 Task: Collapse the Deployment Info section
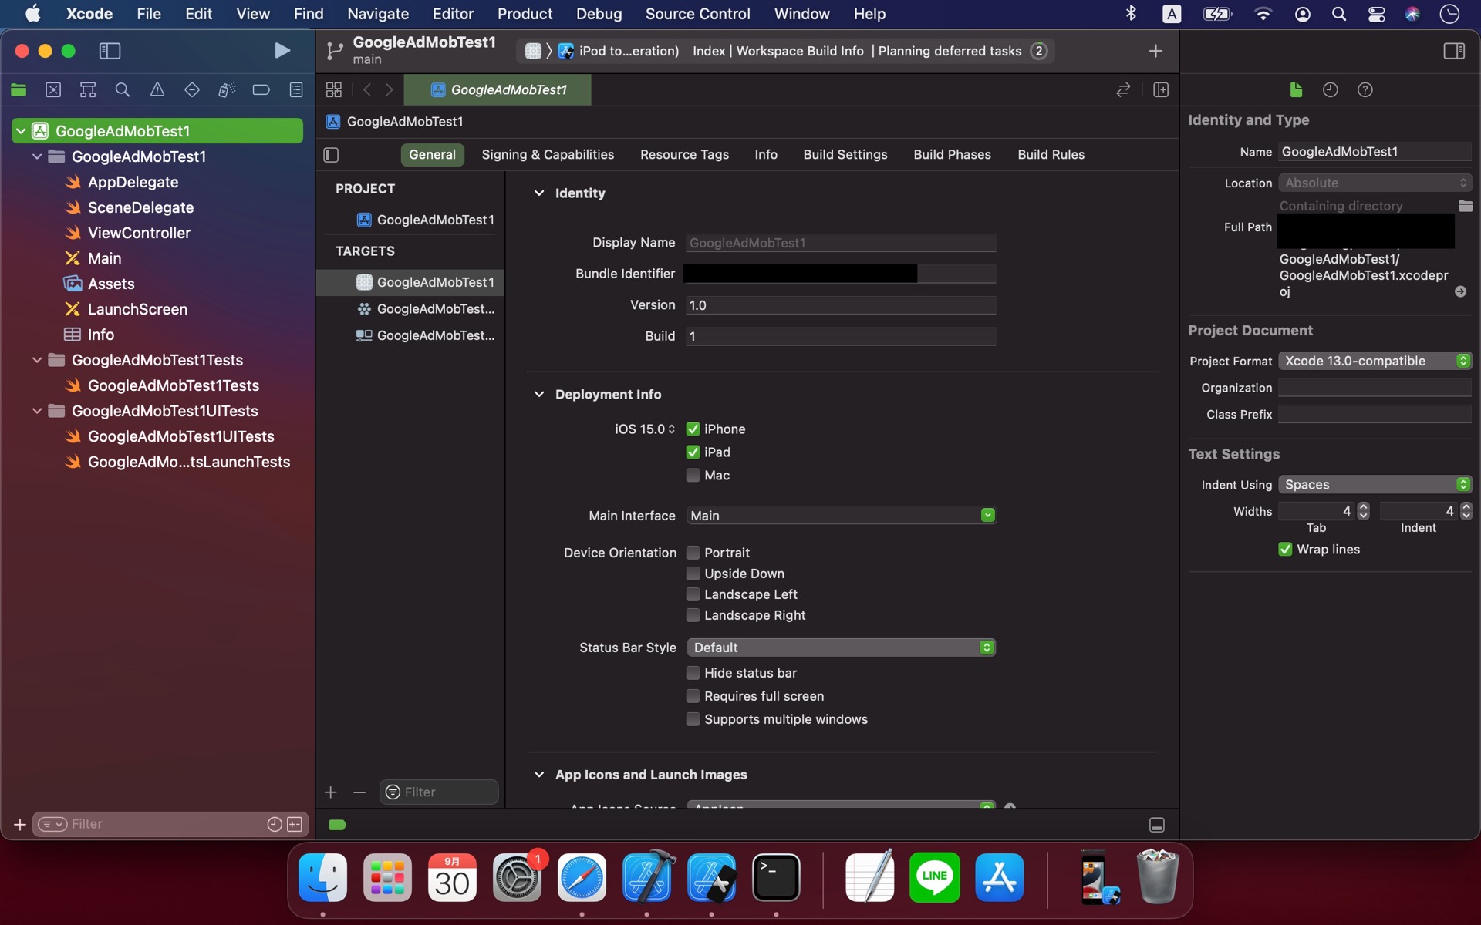click(x=539, y=395)
